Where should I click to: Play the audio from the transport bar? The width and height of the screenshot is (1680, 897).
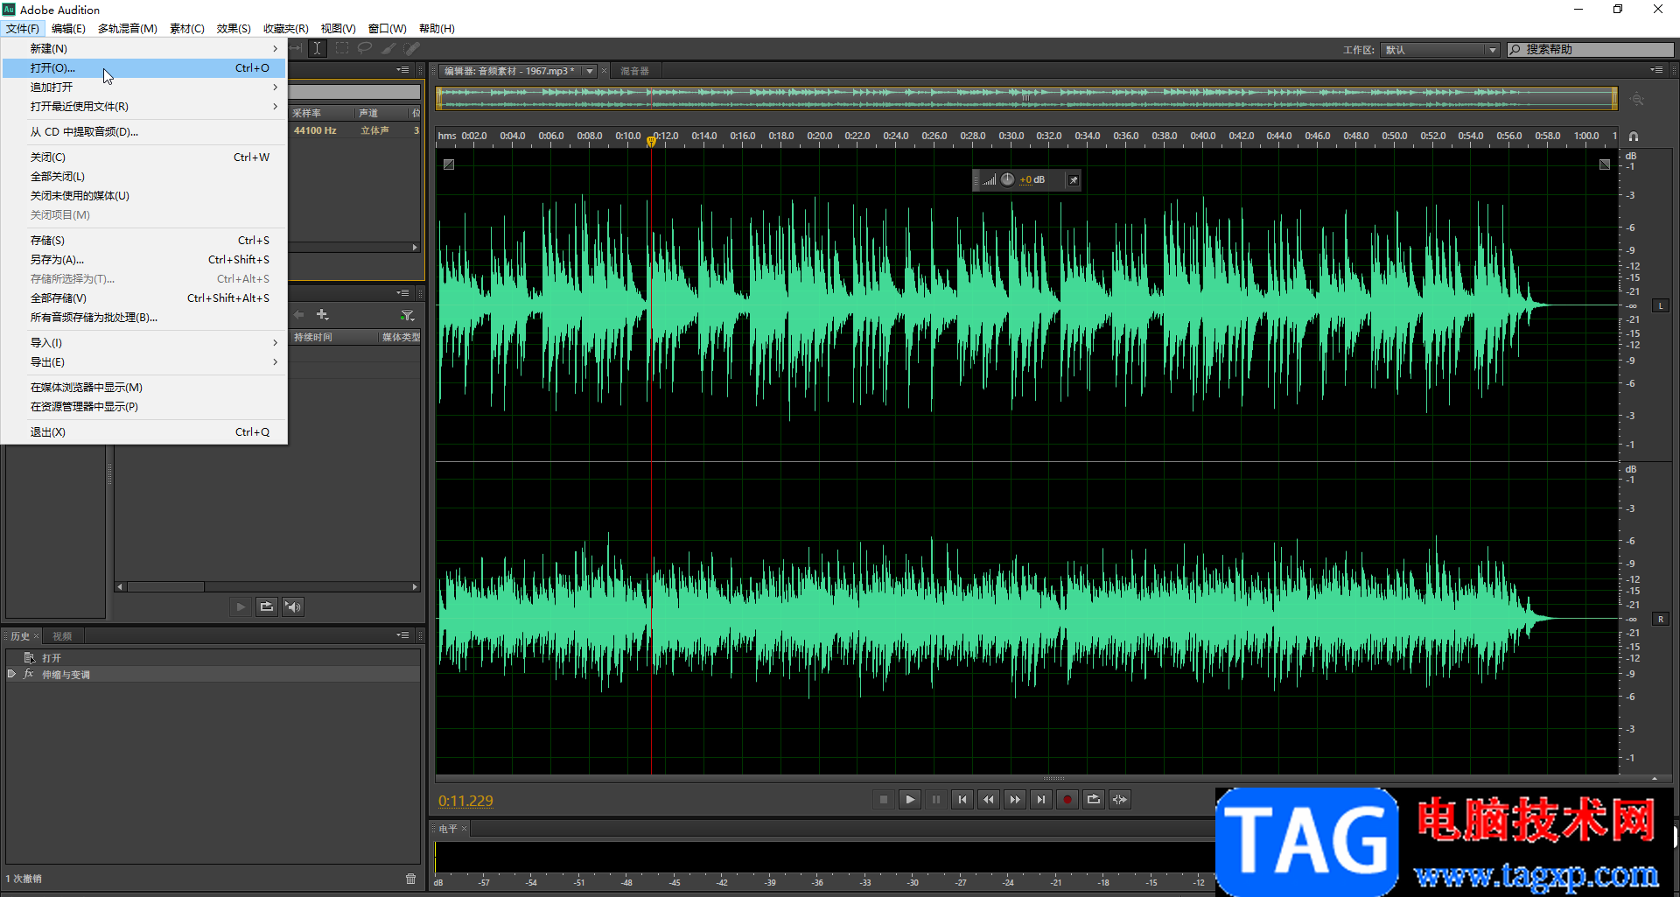pyautogui.click(x=910, y=800)
